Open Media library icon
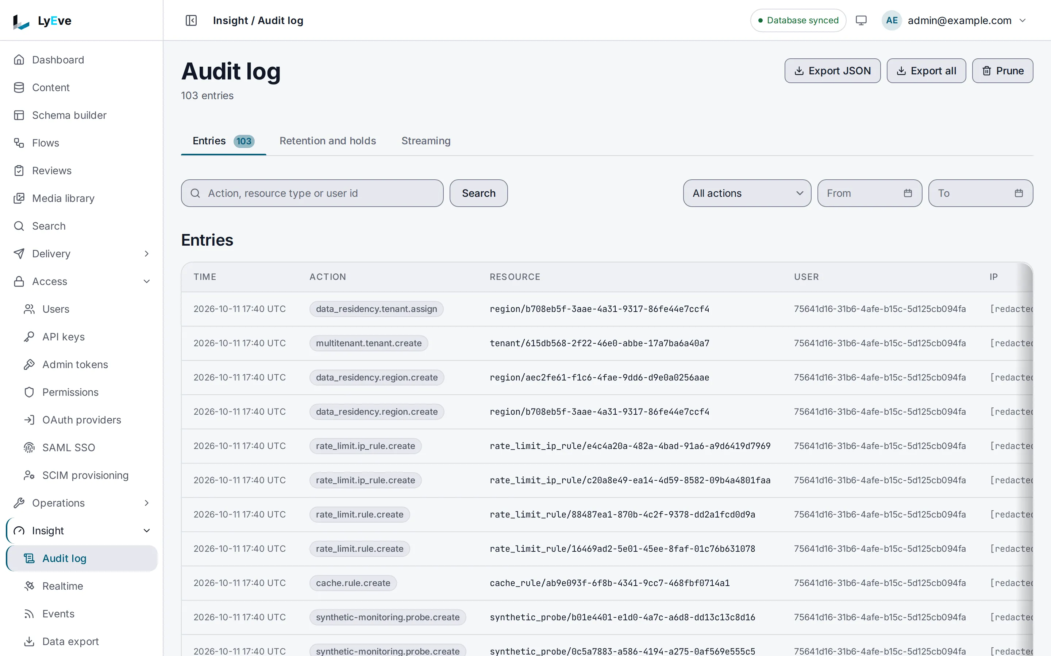1051x656 pixels. click(x=19, y=198)
